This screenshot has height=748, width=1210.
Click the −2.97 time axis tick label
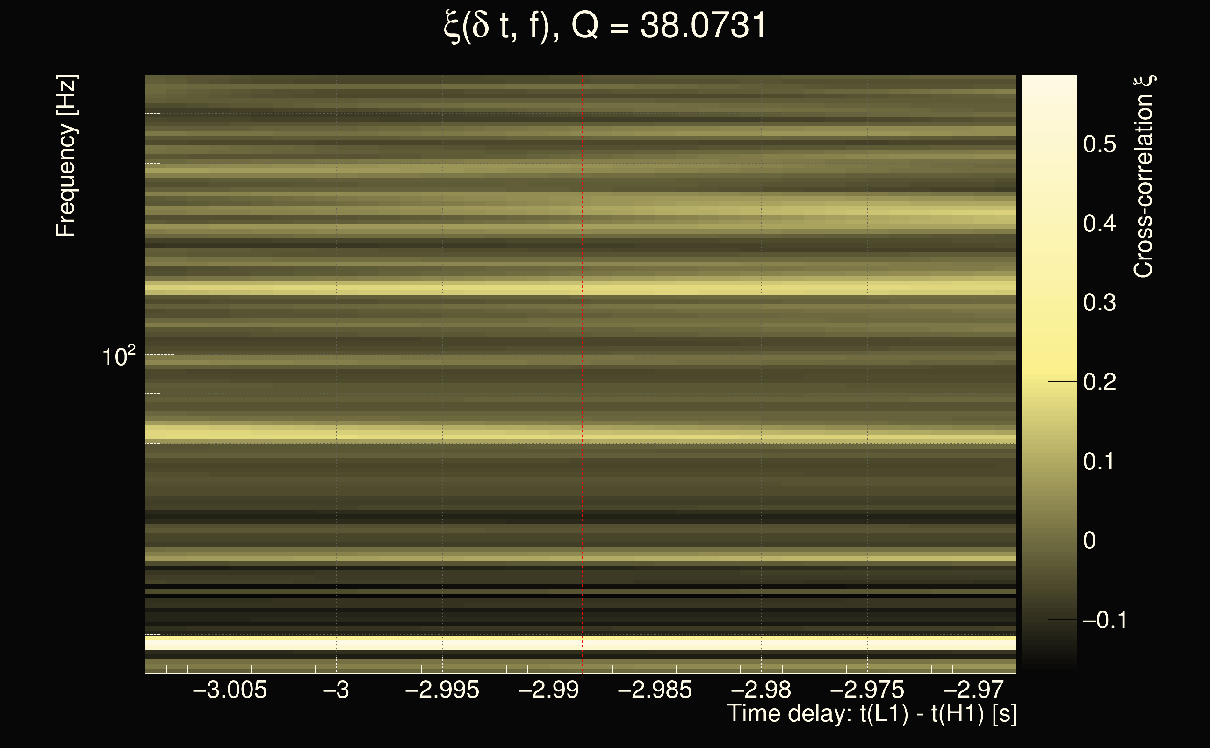coord(973,690)
